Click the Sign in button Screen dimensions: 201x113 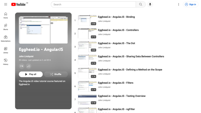[x=191, y=4]
